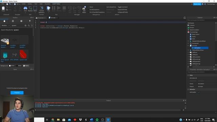Open Microsoft Store from the taskbar

tap(64, 120)
